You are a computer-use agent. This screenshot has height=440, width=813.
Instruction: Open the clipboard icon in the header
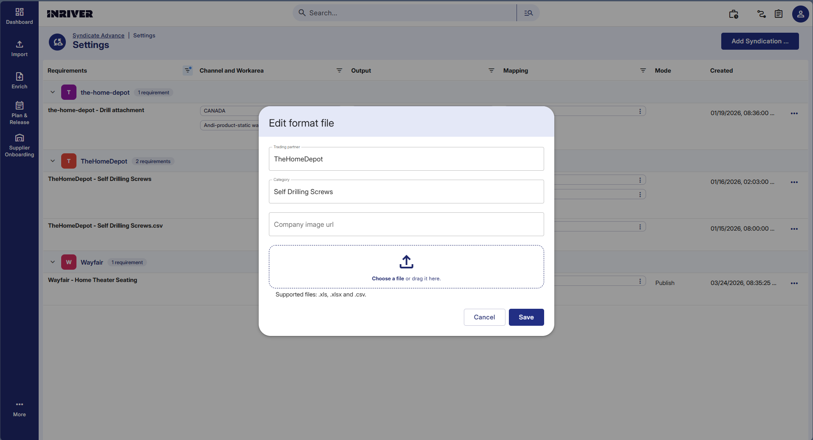point(779,14)
